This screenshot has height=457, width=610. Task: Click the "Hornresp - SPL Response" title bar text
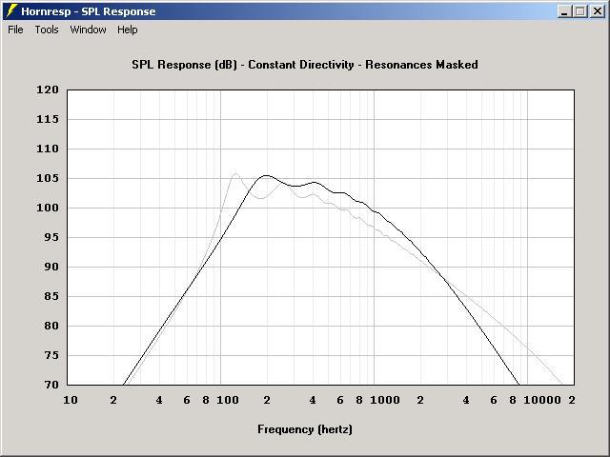(x=89, y=11)
